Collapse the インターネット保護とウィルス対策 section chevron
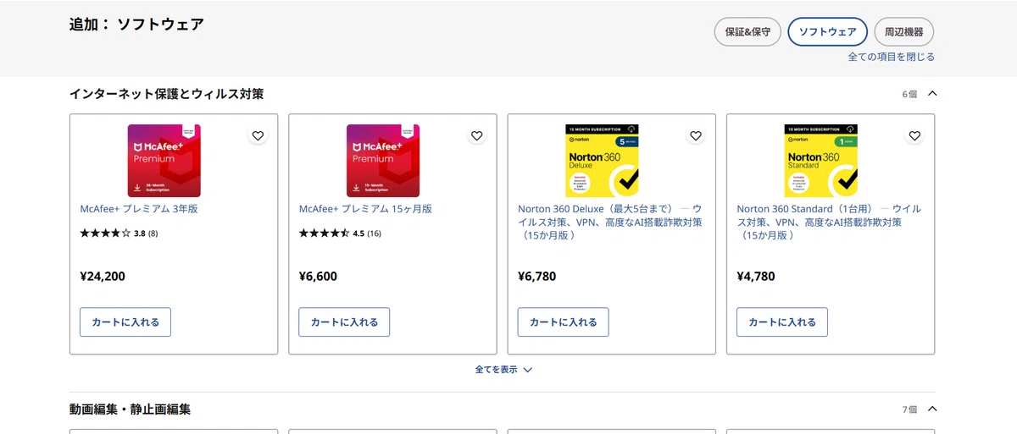This screenshot has width=1017, height=434. pyautogui.click(x=932, y=94)
